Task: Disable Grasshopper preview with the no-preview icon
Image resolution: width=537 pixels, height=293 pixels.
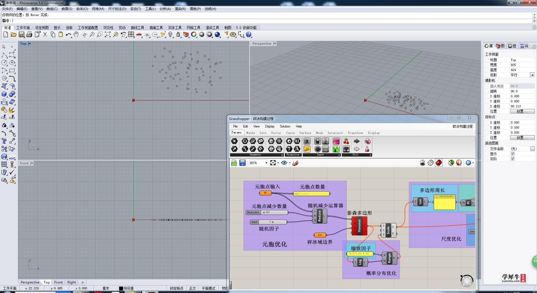Action: pos(423,163)
